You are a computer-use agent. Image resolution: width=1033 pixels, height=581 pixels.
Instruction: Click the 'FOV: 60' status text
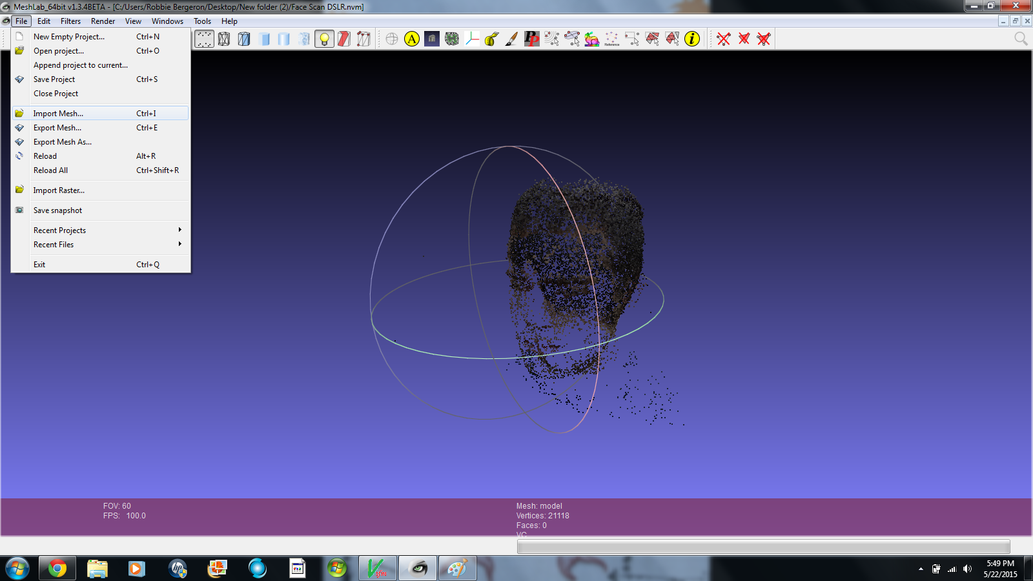click(x=117, y=506)
